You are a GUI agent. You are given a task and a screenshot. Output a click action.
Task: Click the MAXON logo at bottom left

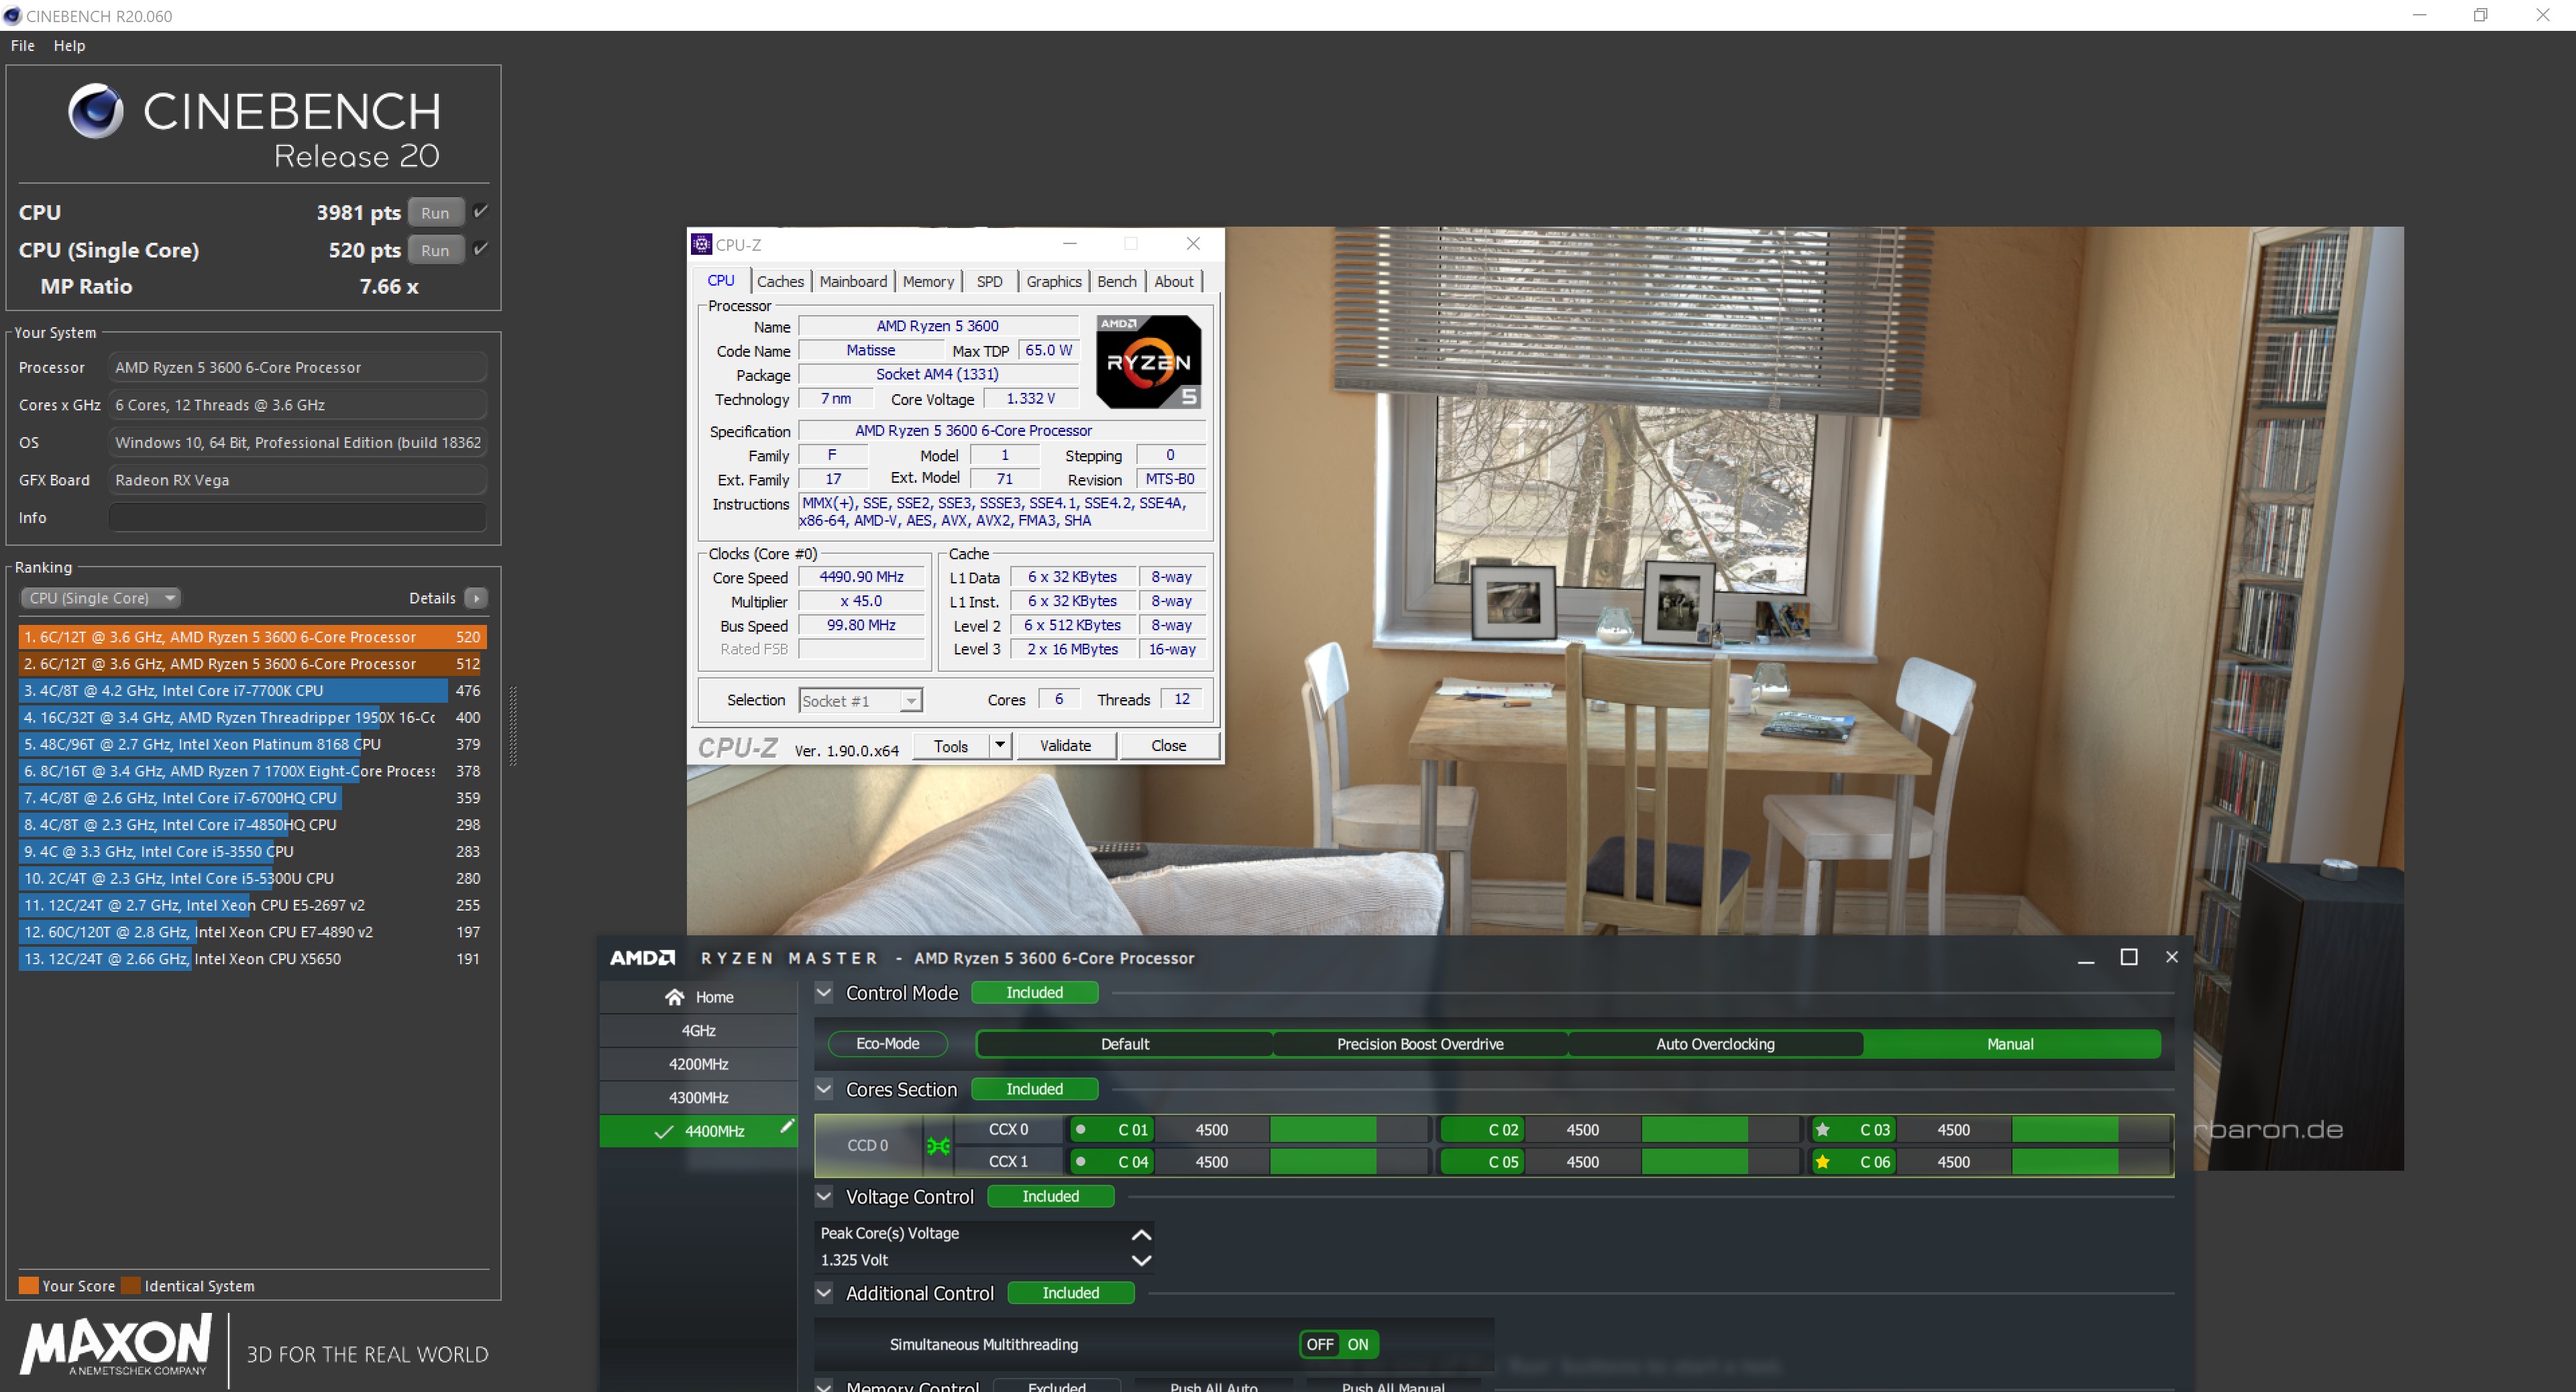click(x=116, y=1346)
